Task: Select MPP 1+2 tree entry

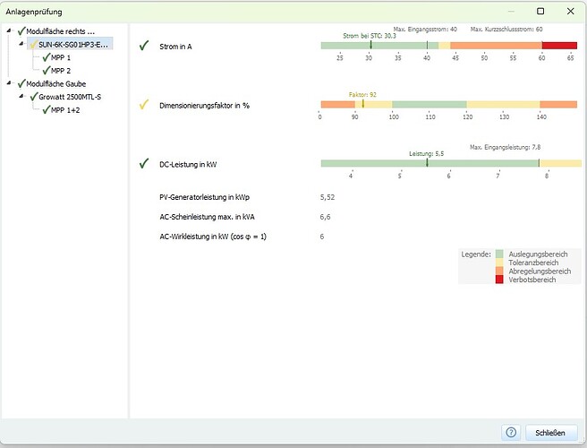Action: click(x=65, y=110)
